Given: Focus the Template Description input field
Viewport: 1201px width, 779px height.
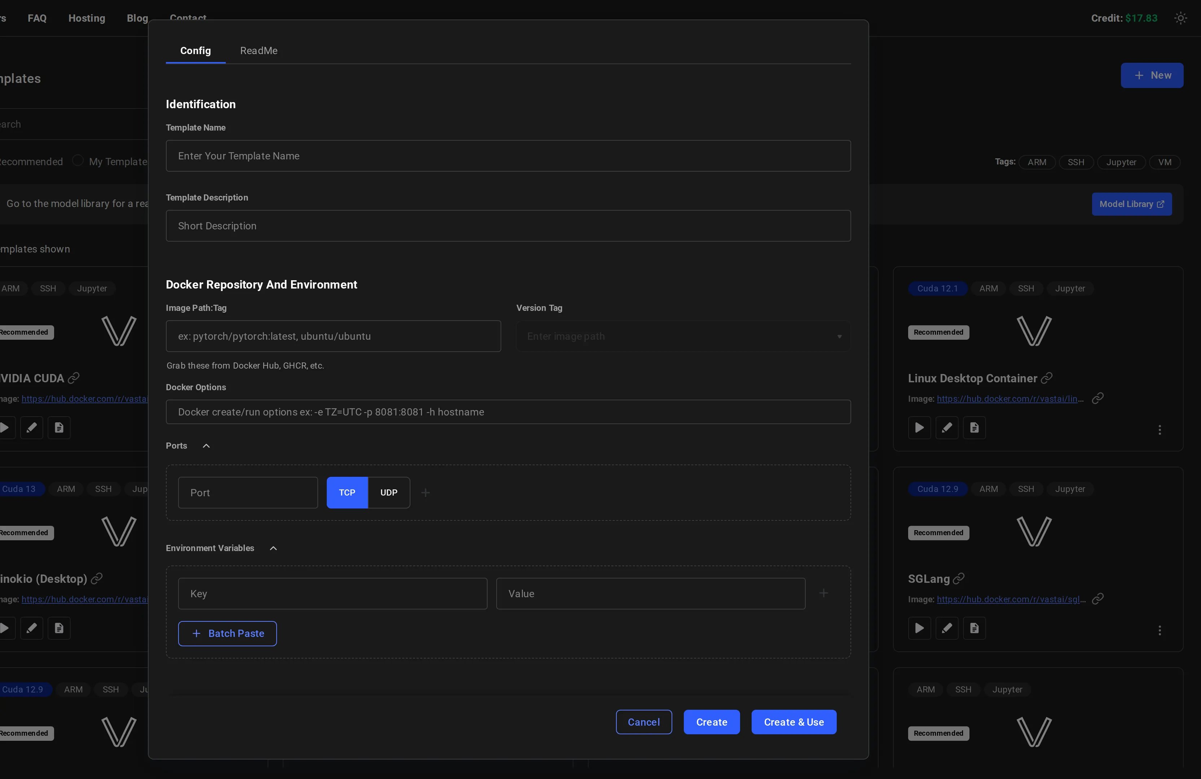Looking at the screenshot, I should point(508,225).
